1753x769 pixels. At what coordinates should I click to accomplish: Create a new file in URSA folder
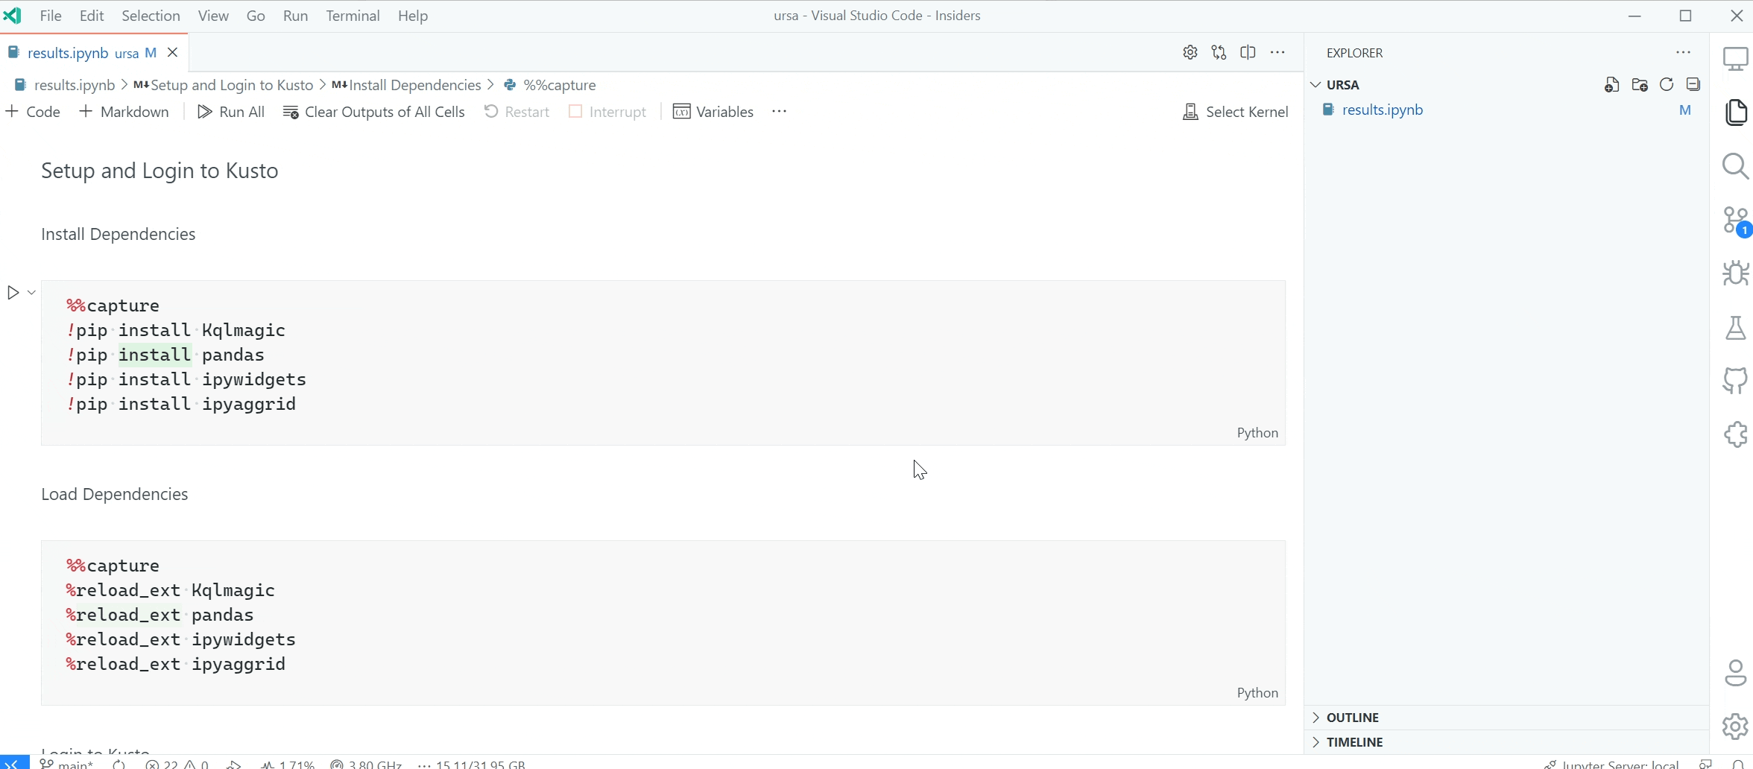[x=1611, y=85]
